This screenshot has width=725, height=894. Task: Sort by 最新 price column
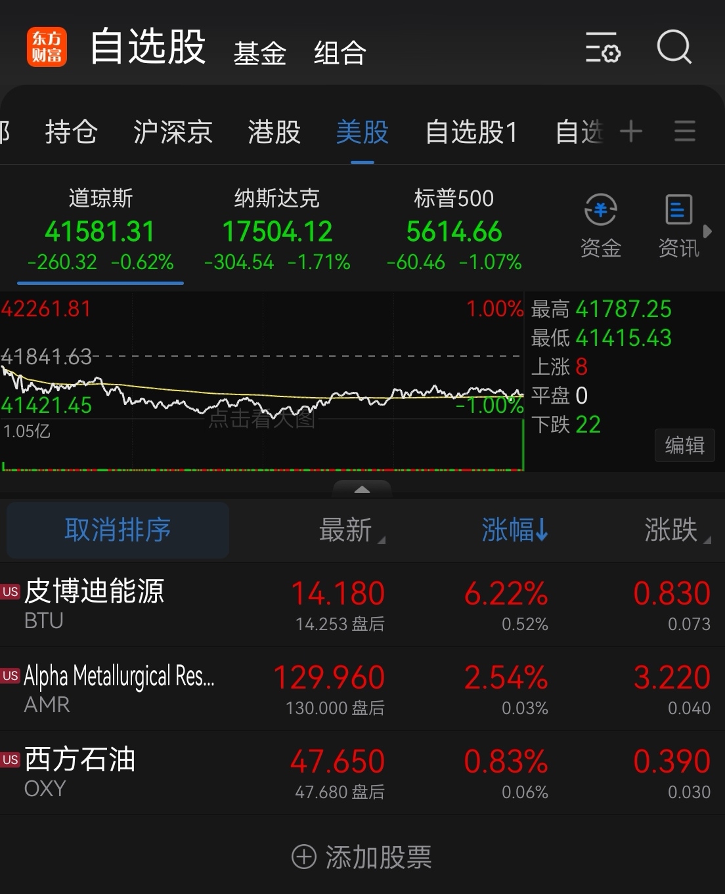[351, 530]
